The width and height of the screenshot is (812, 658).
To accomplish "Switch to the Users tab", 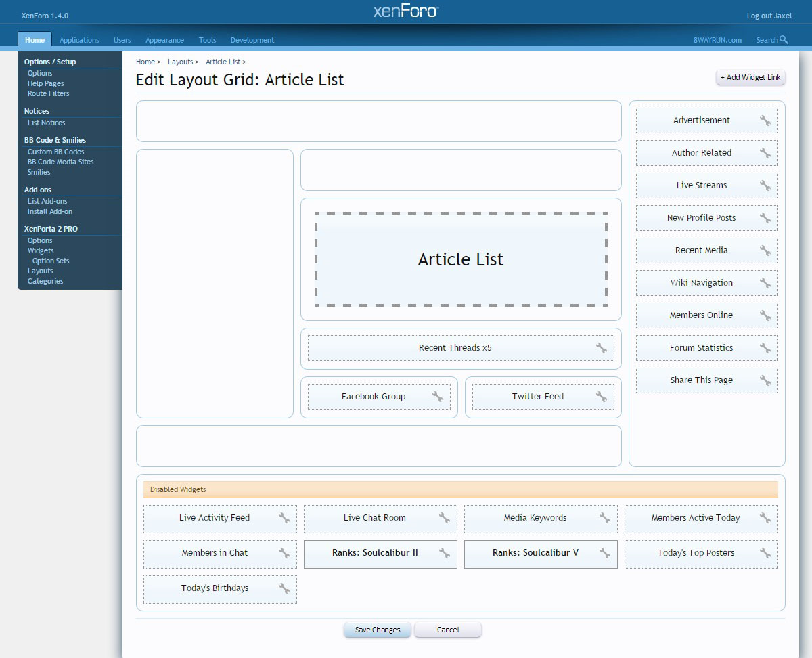I will click(x=122, y=40).
